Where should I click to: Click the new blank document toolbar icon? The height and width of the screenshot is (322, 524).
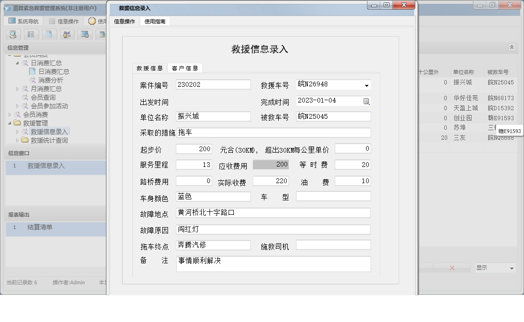coord(49,34)
